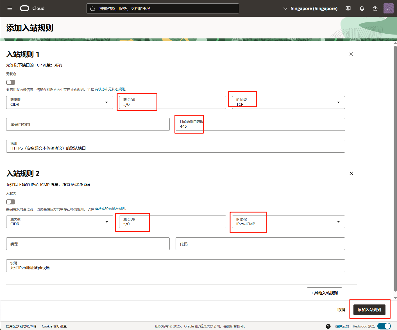Remove ingress rule 1 with X
397x330 pixels.
click(351, 54)
